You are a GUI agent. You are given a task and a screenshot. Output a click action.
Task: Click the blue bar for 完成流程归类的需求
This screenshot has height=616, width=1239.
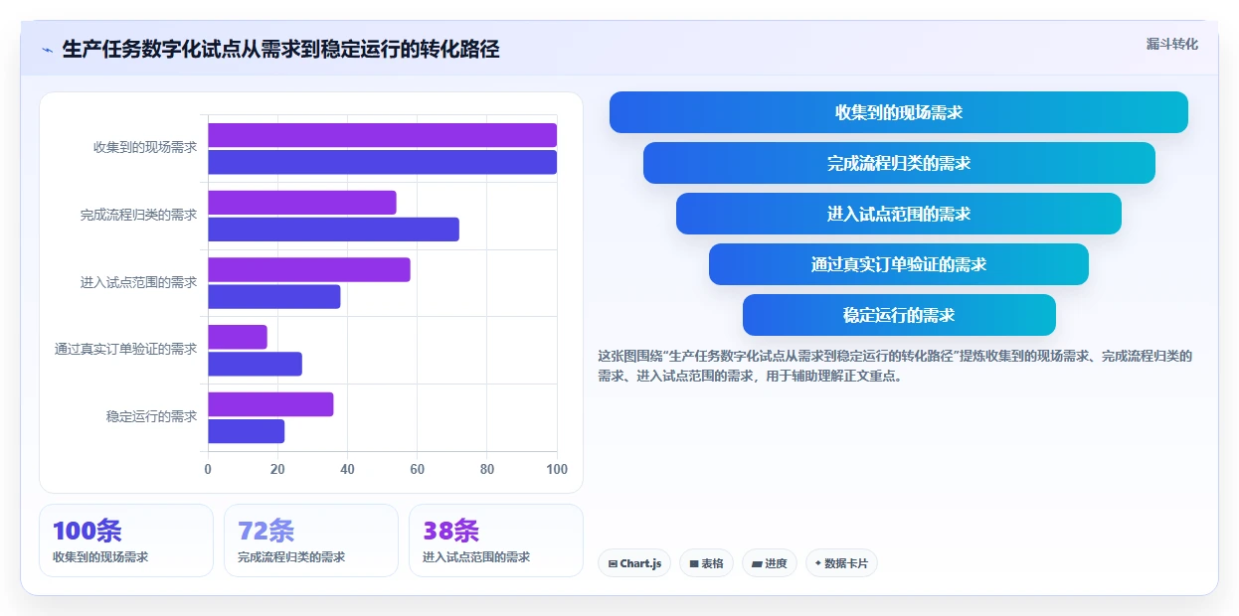click(x=333, y=230)
